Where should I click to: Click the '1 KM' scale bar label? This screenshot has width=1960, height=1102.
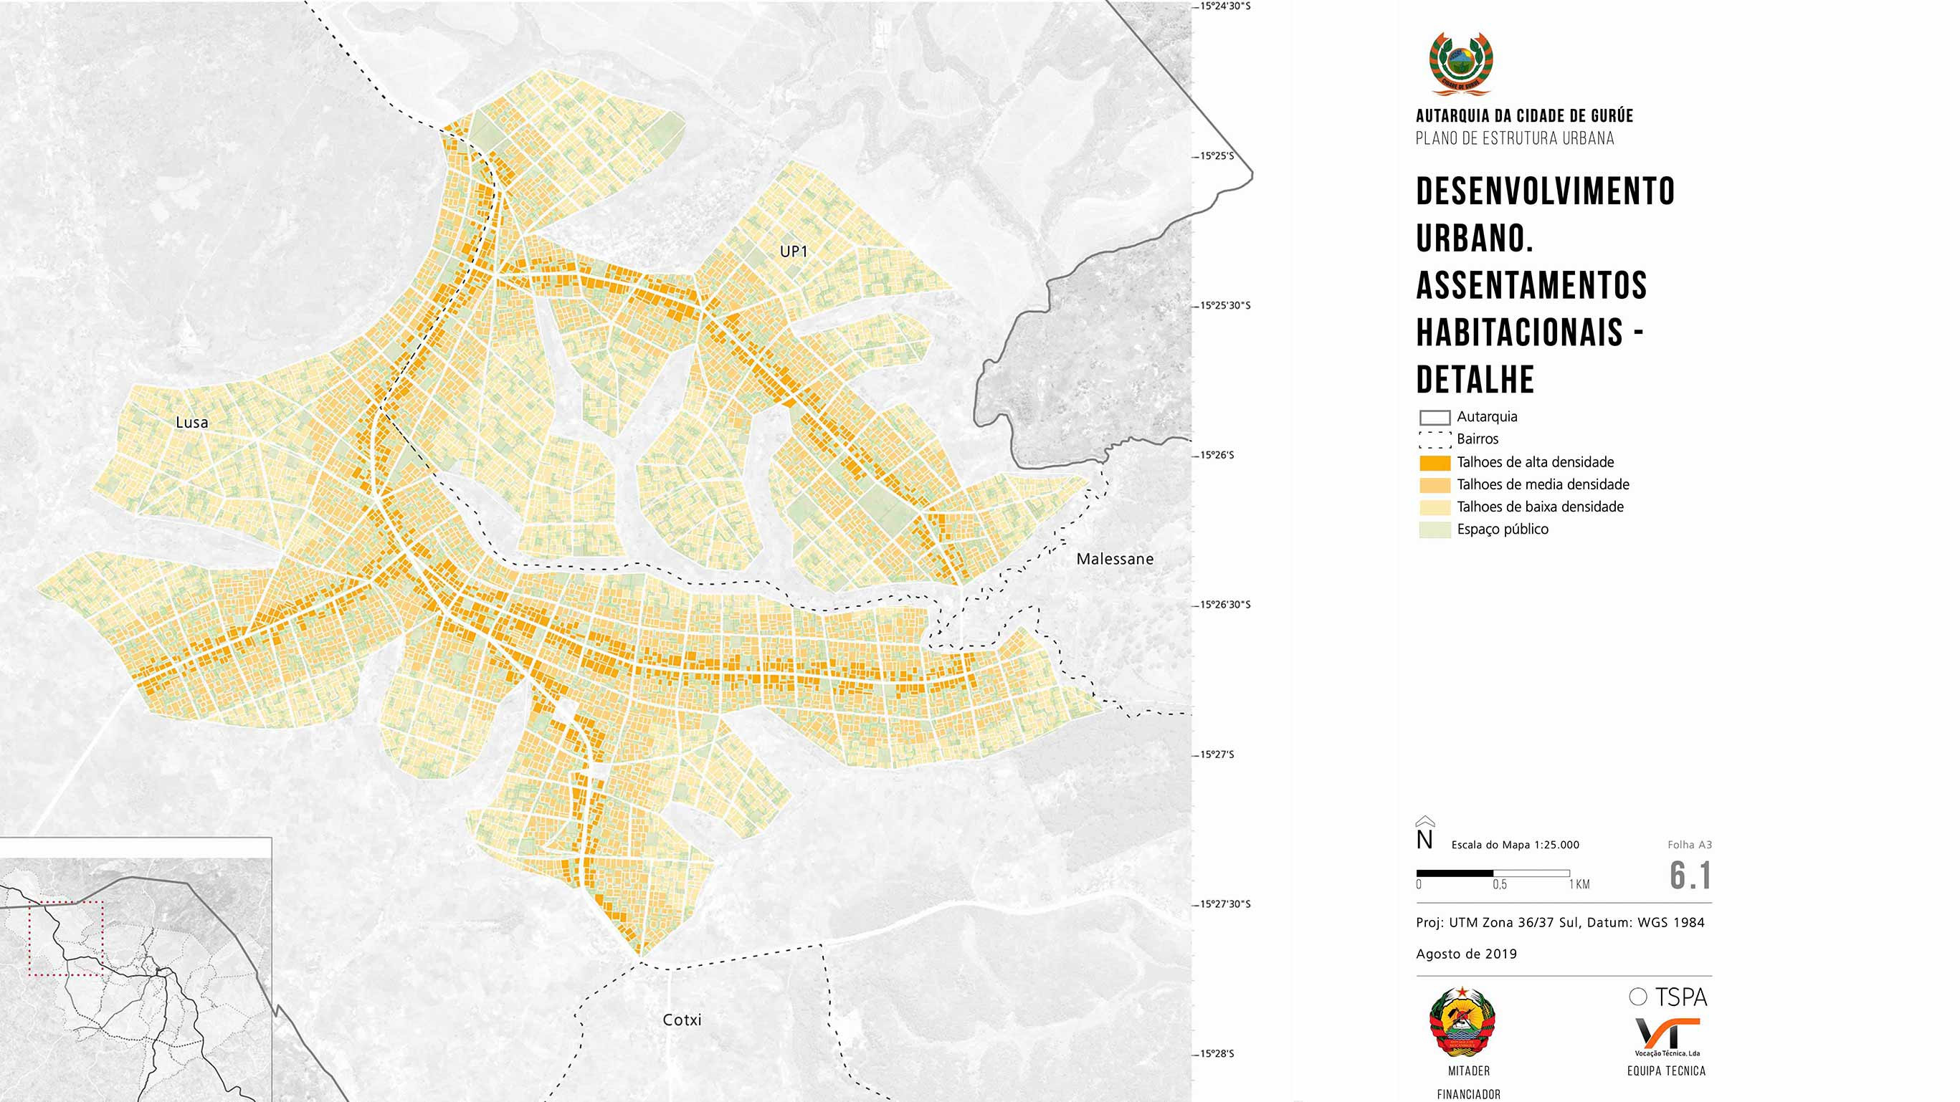coord(1579,884)
